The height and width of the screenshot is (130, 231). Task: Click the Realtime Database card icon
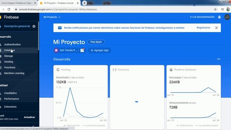point(171,70)
